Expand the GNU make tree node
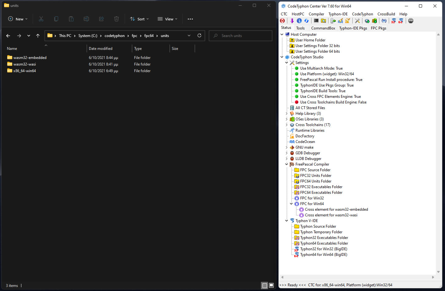The height and width of the screenshot is (291, 445). click(x=287, y=147)
